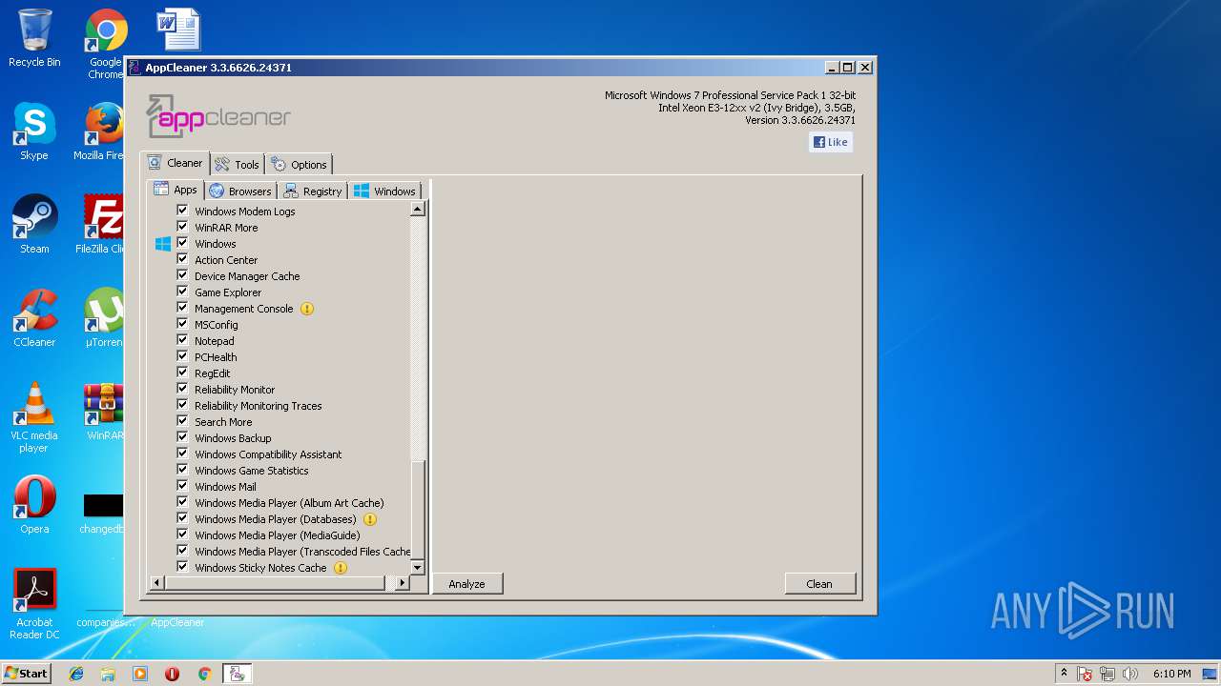Uncheck the Game Explorer checkbox
1221x686 pixels.
click(x=182, y=292)
